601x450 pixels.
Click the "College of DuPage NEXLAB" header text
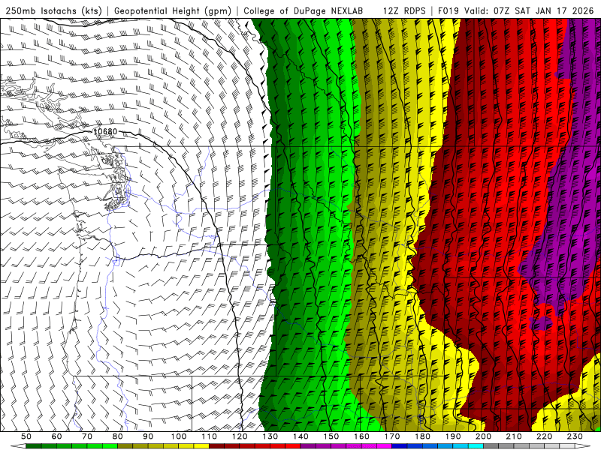point(304,10)
